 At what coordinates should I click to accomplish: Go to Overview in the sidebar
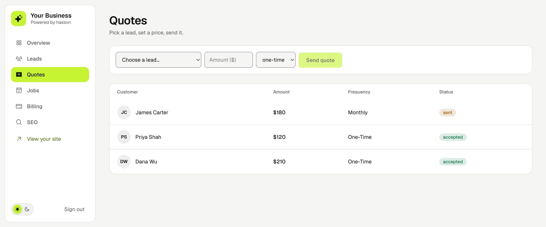pos(50,43)
